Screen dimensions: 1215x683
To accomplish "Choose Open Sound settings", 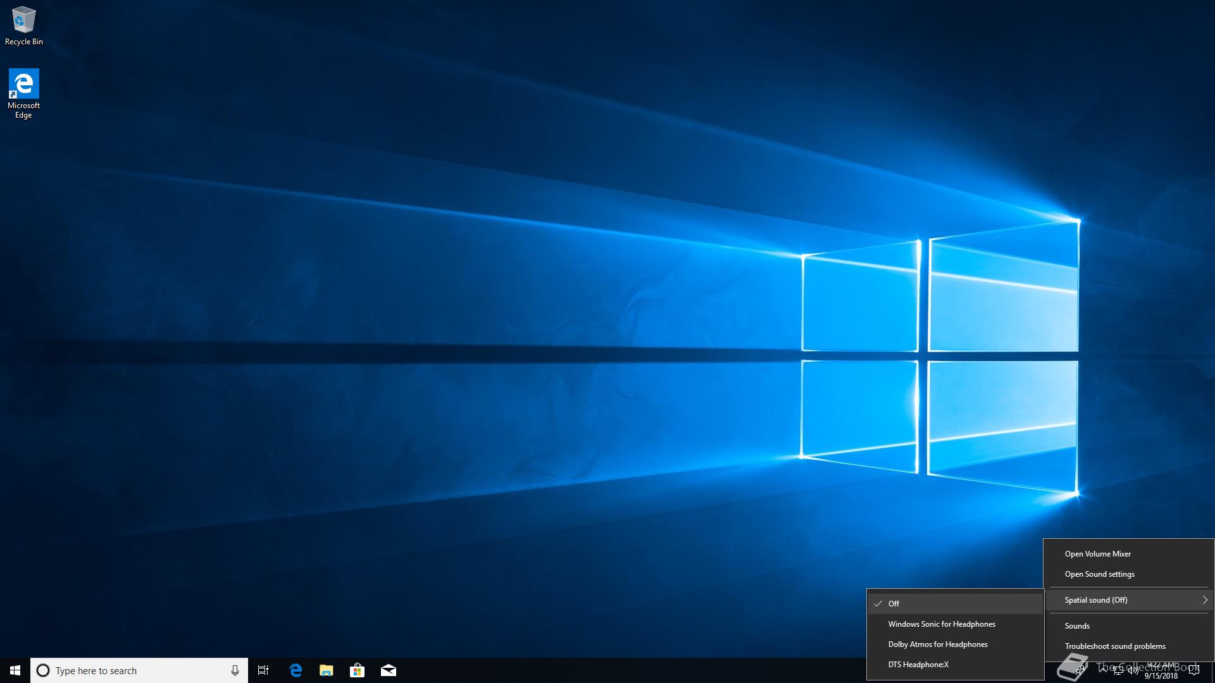I will [x=1129, y=574].
